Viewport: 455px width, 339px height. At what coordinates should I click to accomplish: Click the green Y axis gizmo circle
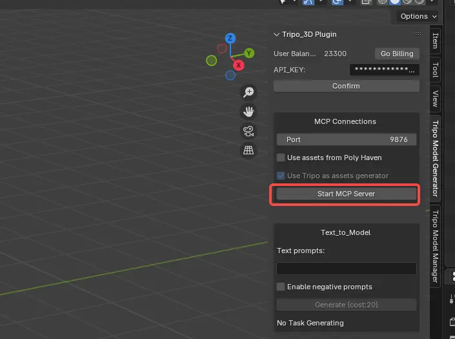tap(248, 53)
